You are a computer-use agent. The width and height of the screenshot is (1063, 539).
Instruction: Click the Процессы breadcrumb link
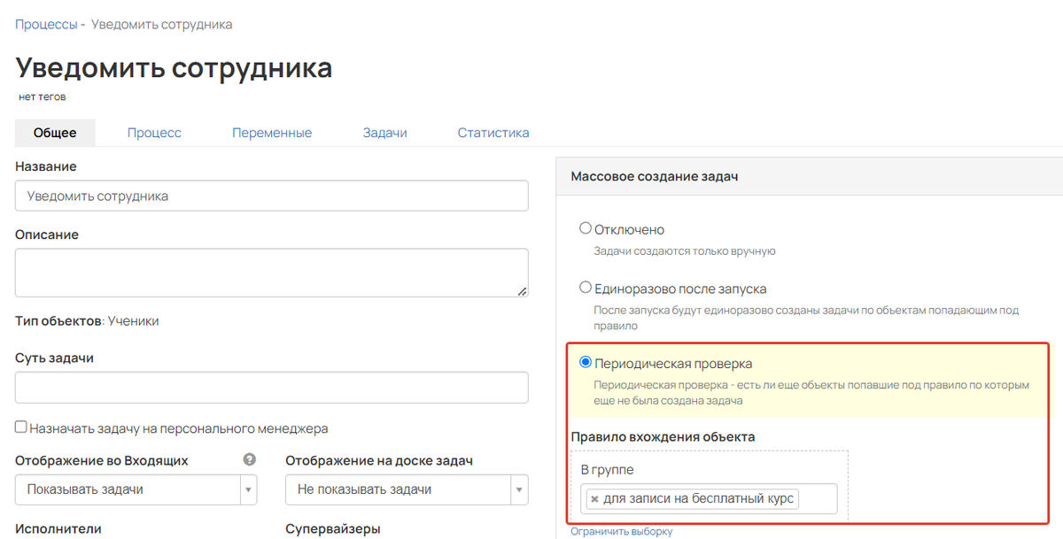point(46,24)
